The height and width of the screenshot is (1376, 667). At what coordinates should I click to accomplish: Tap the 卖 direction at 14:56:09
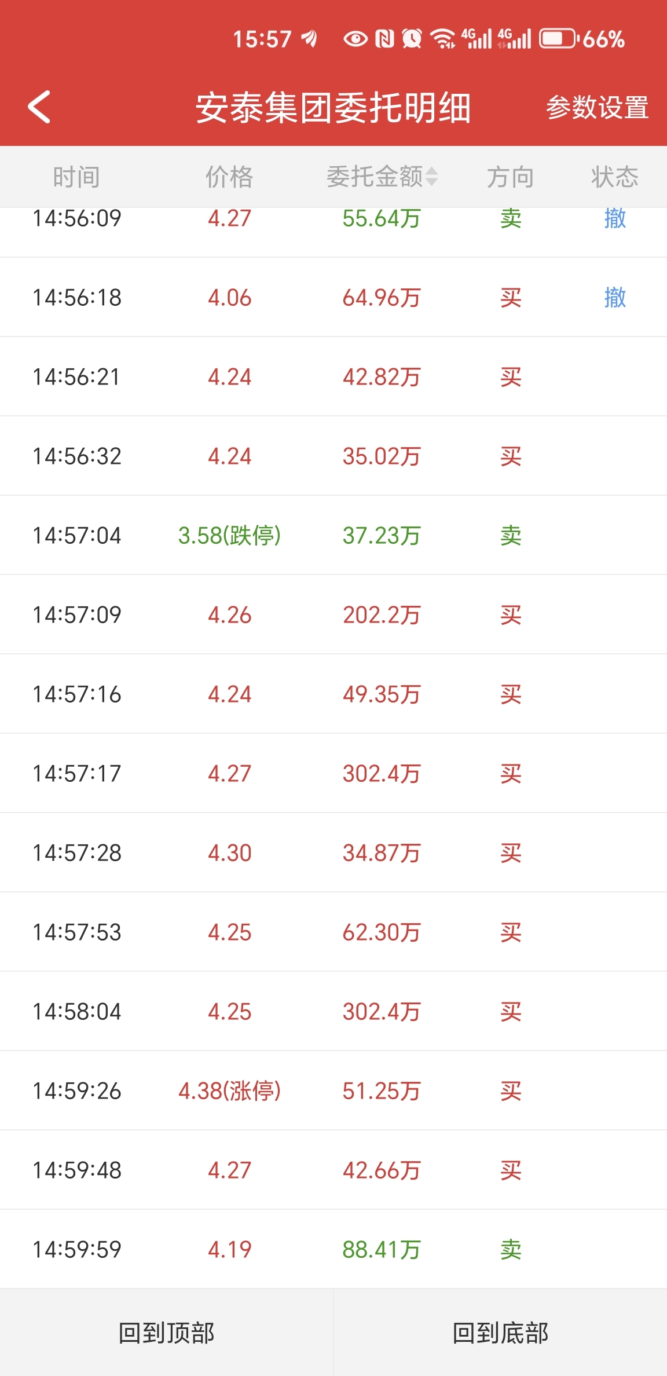[x=511, y=219]
